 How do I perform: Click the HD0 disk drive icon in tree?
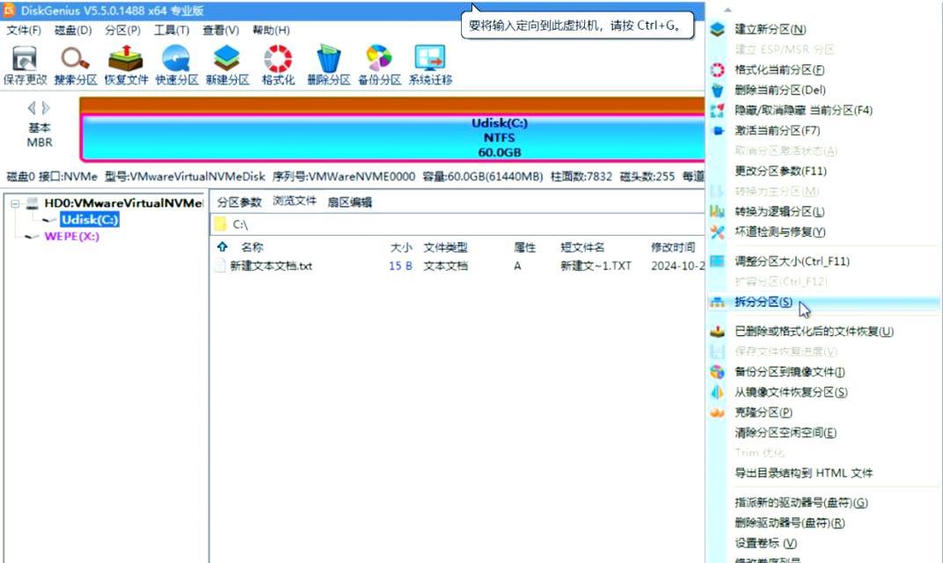point(33,202)
